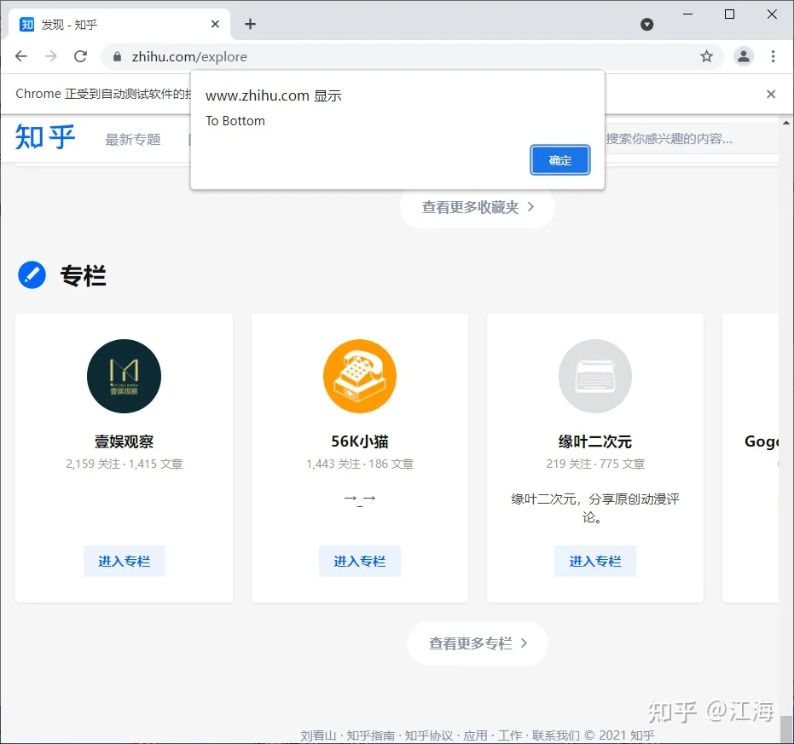Enter the 壹娱观察 column via 进入专栏
The height and width of the screenshot is (744, 794).
pos(124,561)
